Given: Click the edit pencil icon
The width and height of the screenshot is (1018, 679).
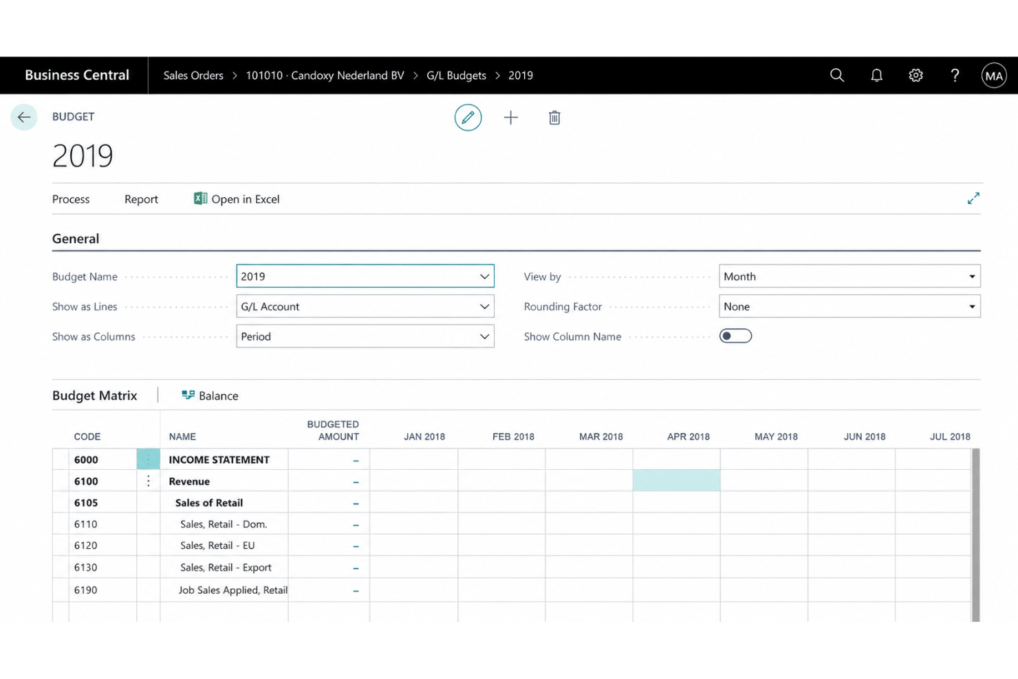Looking at the screenshot, I should click(468, 118).
